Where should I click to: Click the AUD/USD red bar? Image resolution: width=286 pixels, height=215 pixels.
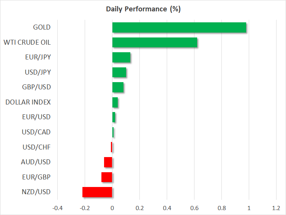108,162
